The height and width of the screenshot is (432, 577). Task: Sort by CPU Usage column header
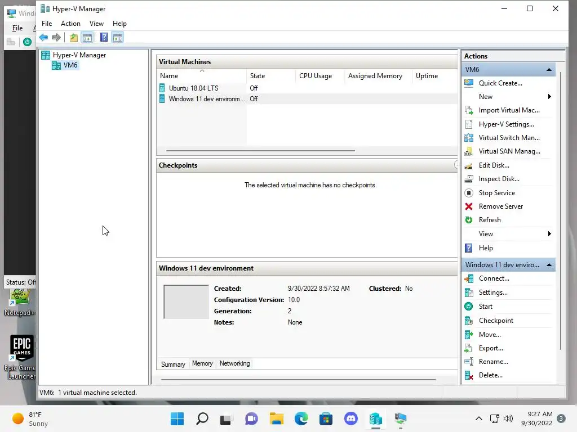pos(320,76)
